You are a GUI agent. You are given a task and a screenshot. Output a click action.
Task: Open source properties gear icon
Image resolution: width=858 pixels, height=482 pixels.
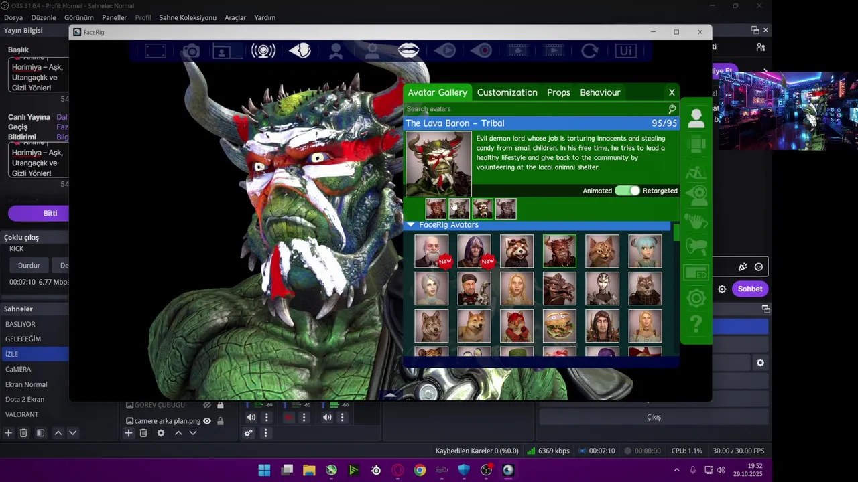click(x=161, y=433)
